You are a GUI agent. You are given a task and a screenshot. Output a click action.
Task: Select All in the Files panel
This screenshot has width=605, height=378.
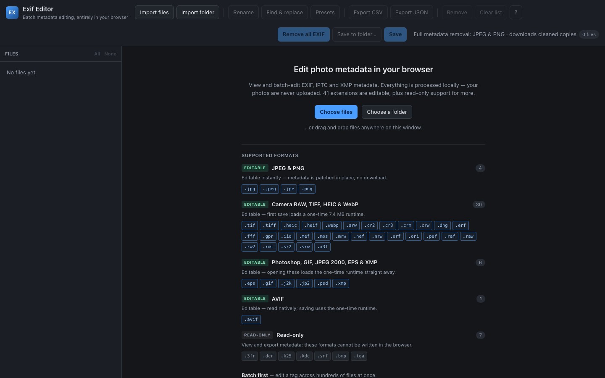[97, 54]
